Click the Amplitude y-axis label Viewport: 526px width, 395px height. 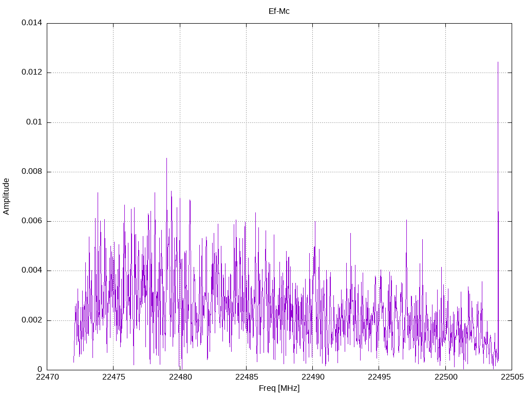click(7, 196)
